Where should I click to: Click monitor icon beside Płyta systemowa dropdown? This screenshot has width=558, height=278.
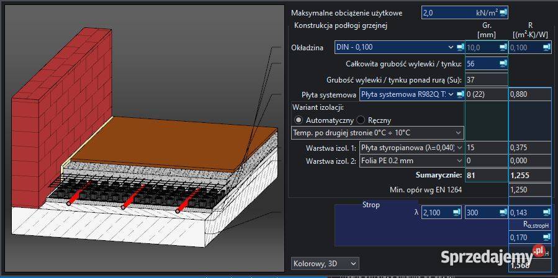(461, 94)
